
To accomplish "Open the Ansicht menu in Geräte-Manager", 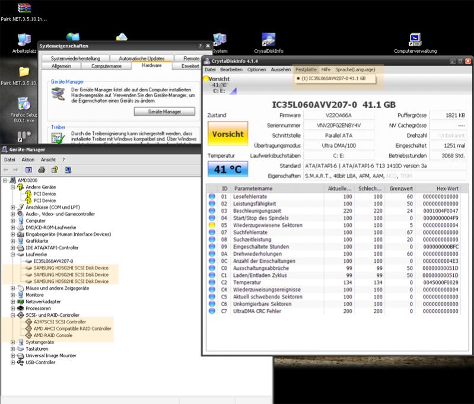I will (x=49, y=160).
